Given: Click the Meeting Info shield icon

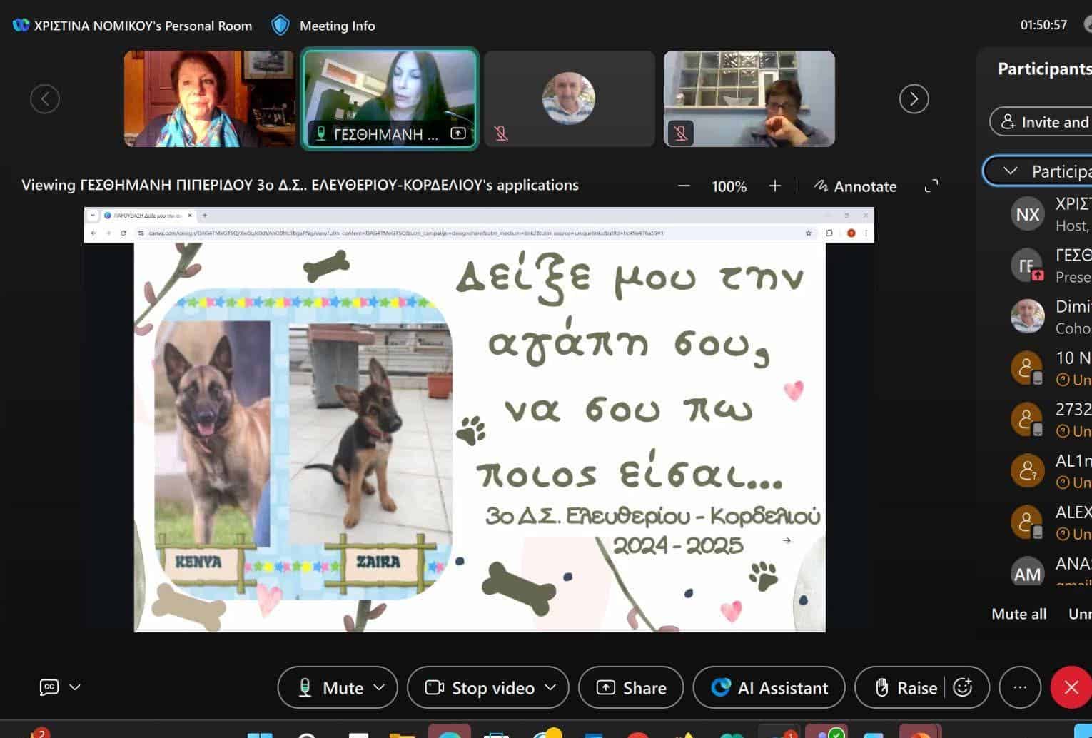Looking at the screenshot, I should pos(280,26).
